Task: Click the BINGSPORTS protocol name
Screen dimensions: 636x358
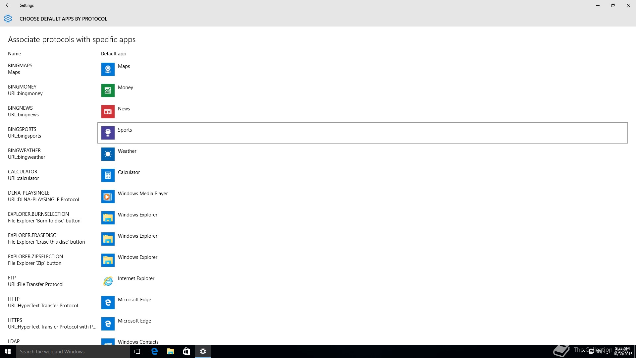Action: point(22,129)
